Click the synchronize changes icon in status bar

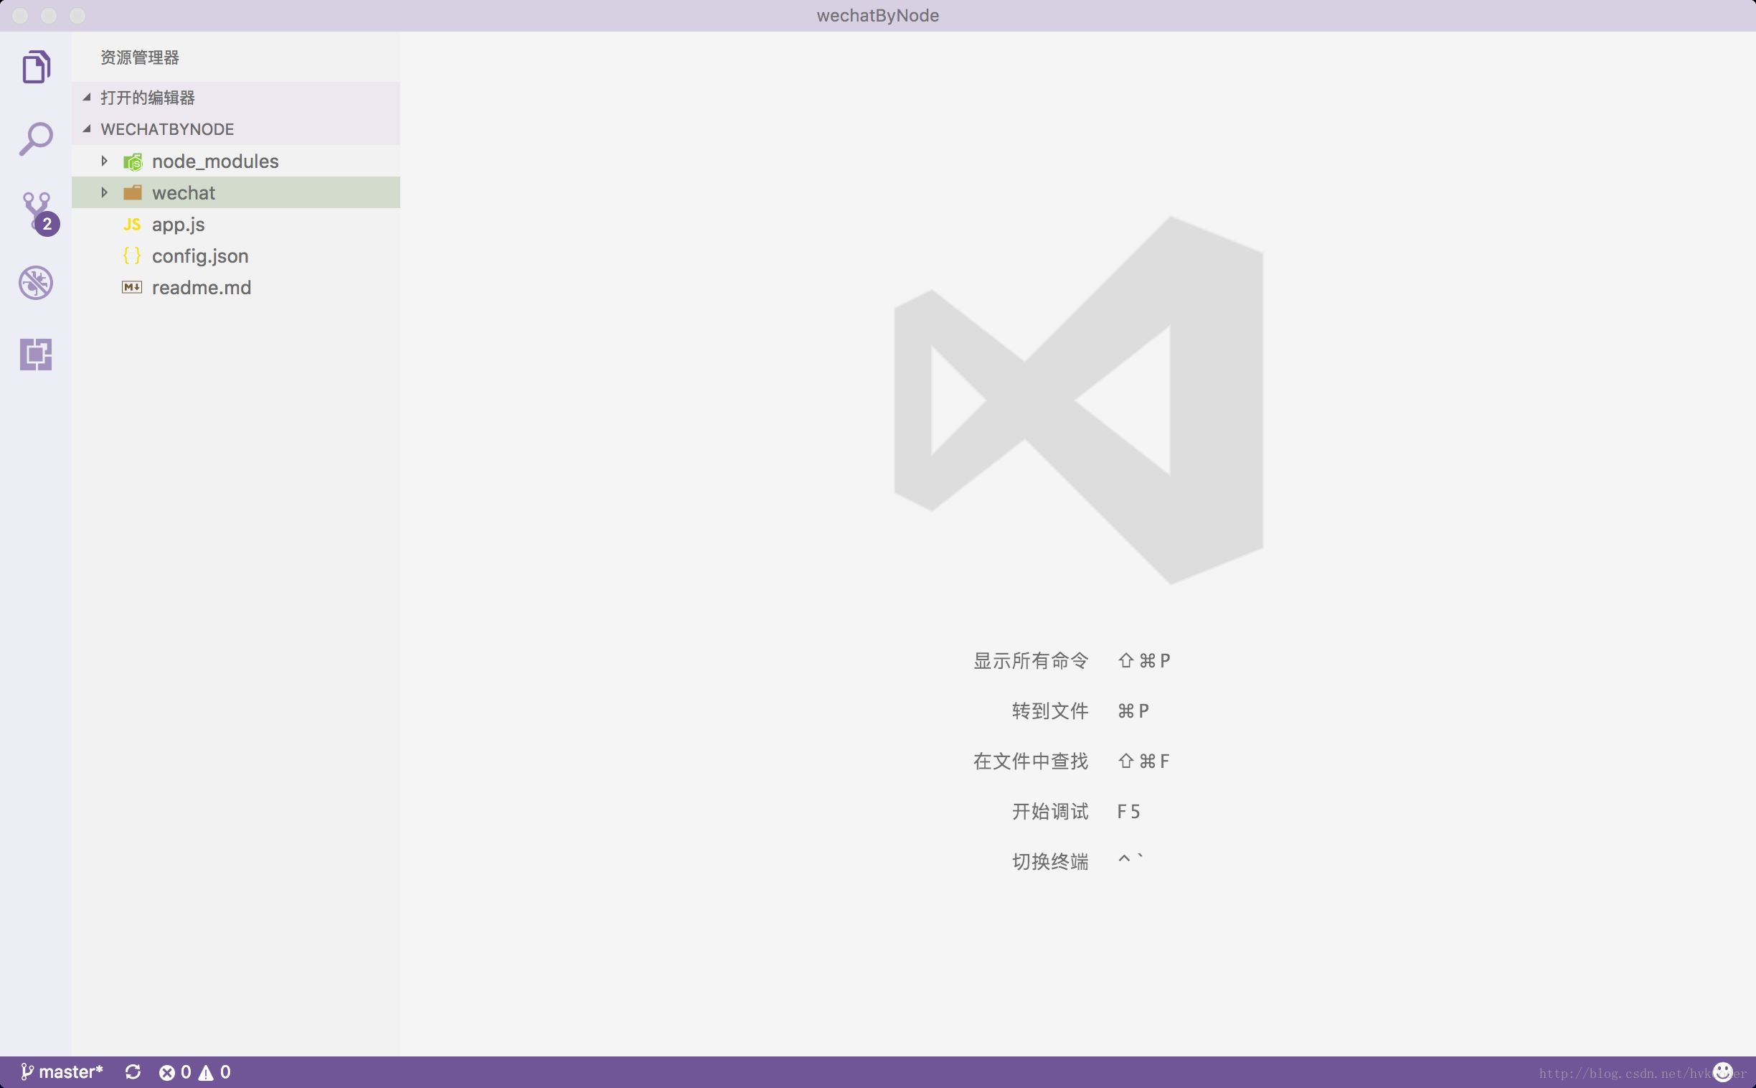click(x=133, y=1072)
